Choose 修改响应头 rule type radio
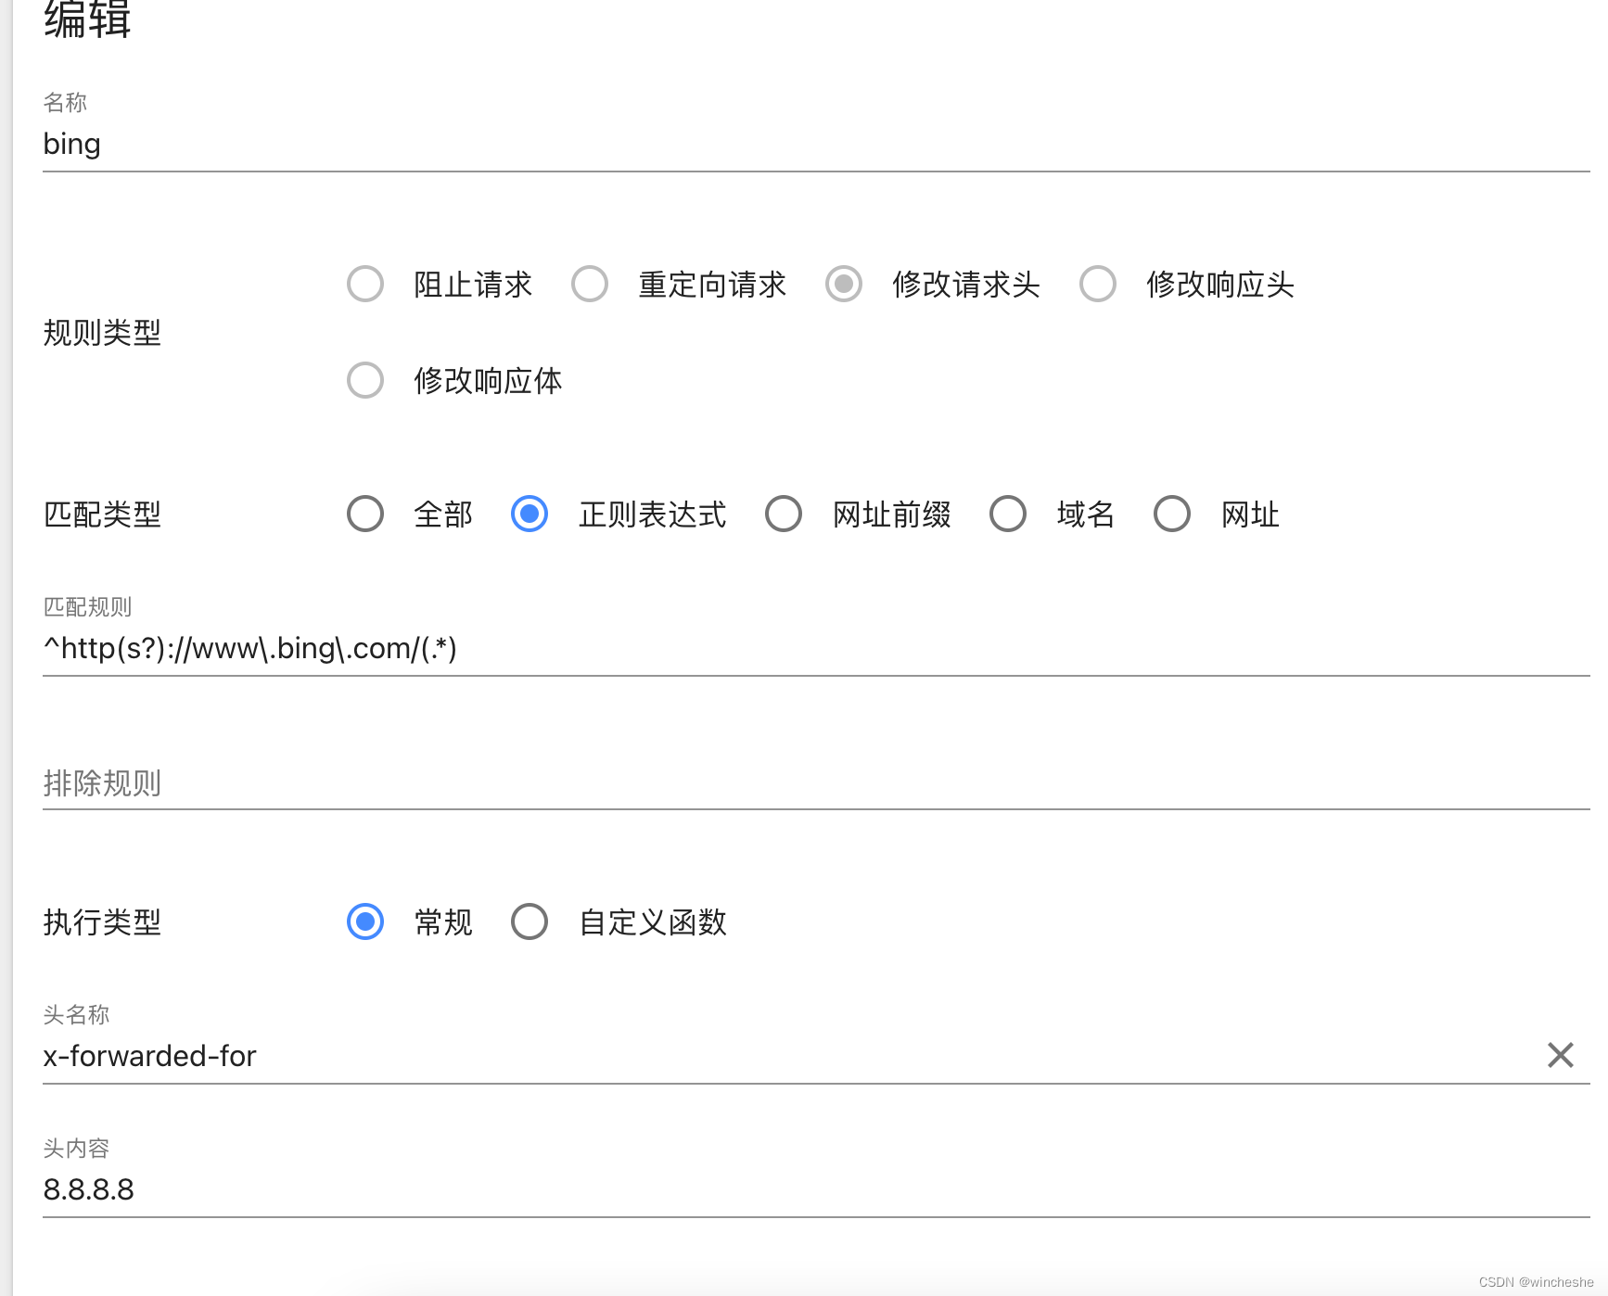 click(x=1098, y=284)
